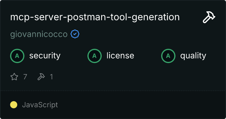Click the tool count number 1
Image resolution: width=226 pixels, height=119 pixels.
[51, 77]
